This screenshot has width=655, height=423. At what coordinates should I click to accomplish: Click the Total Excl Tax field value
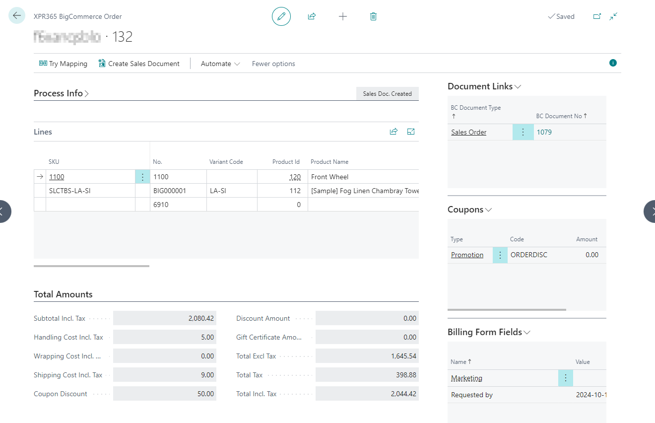coord(367,356)
